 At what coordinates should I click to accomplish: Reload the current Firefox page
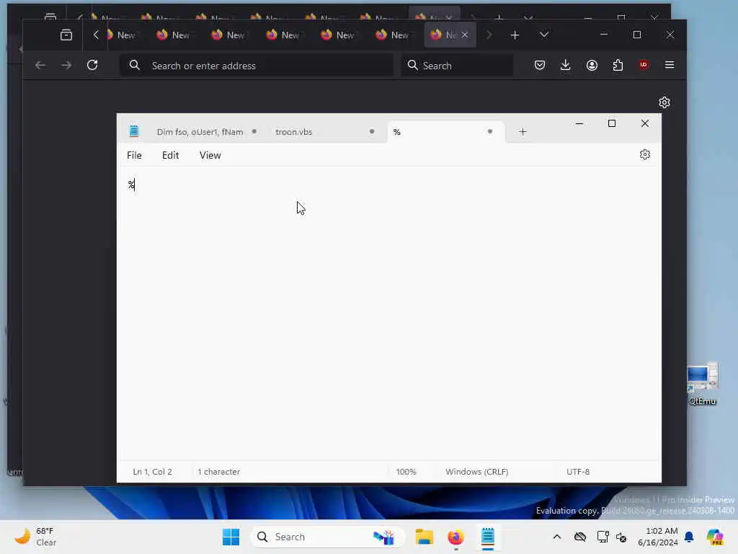[x=92, y=65]
